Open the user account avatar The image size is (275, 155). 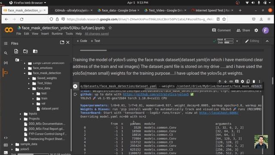point(266,31)
